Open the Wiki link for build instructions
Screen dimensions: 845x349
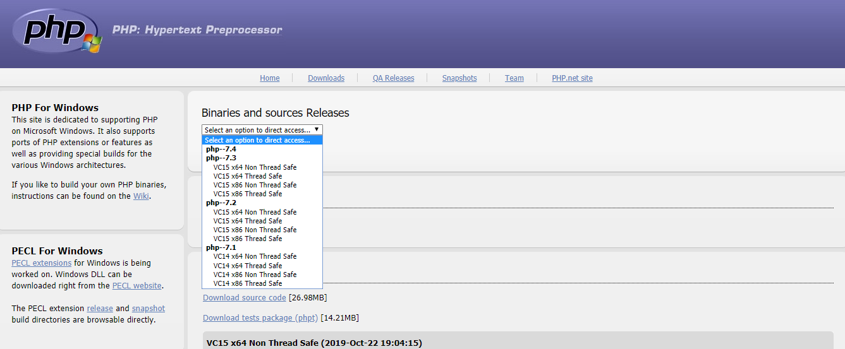pyautogui.click(x=141, y=196)
